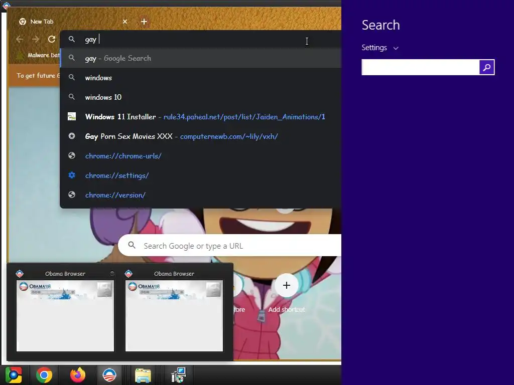Click the address bar containing "gay"

[201, 39]
